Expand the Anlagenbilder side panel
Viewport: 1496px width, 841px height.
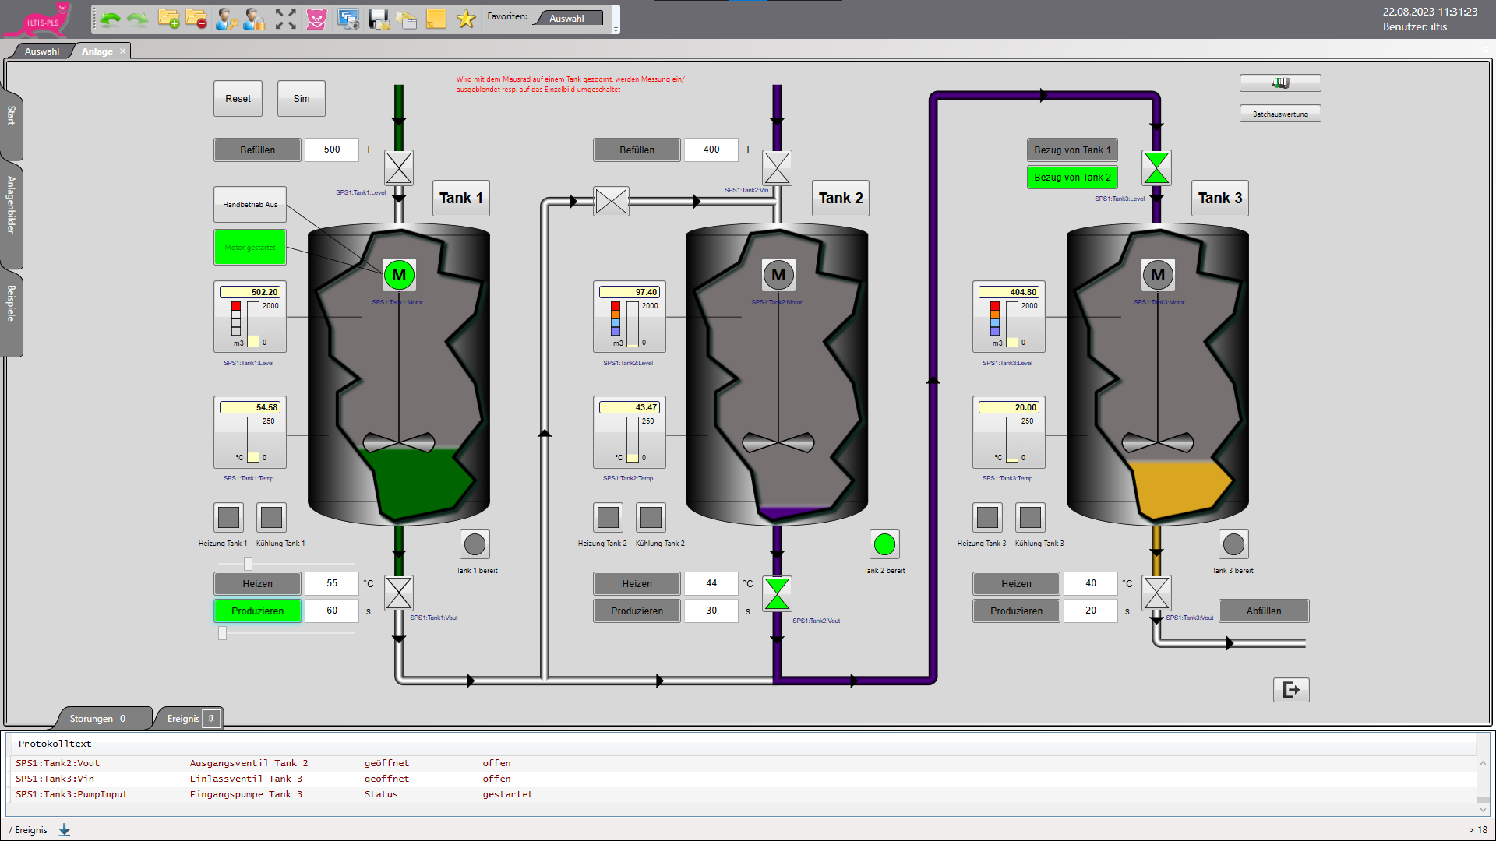point(11,206)
